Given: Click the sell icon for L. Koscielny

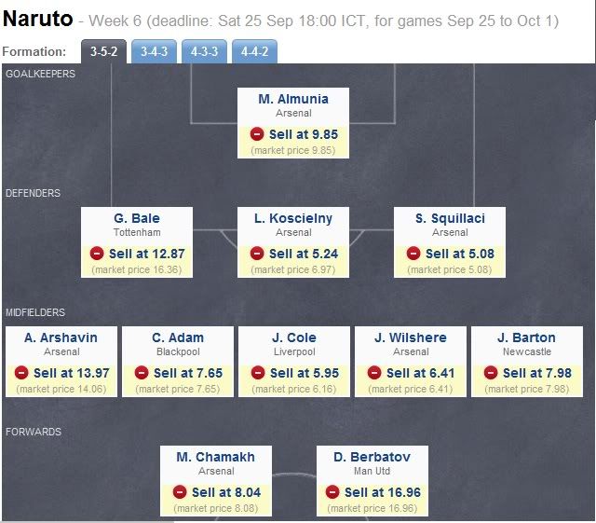Looking at the screenshot, I should click(x=257, y=254).
